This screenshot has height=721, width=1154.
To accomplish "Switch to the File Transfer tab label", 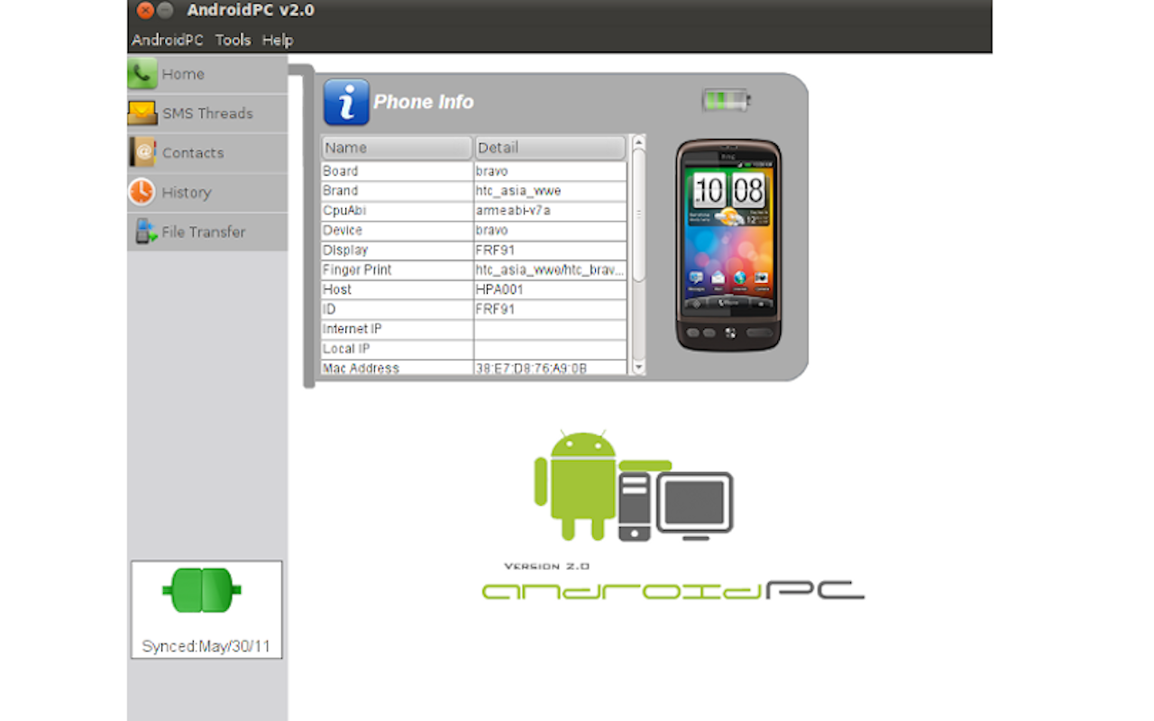I will click(204, 232).
